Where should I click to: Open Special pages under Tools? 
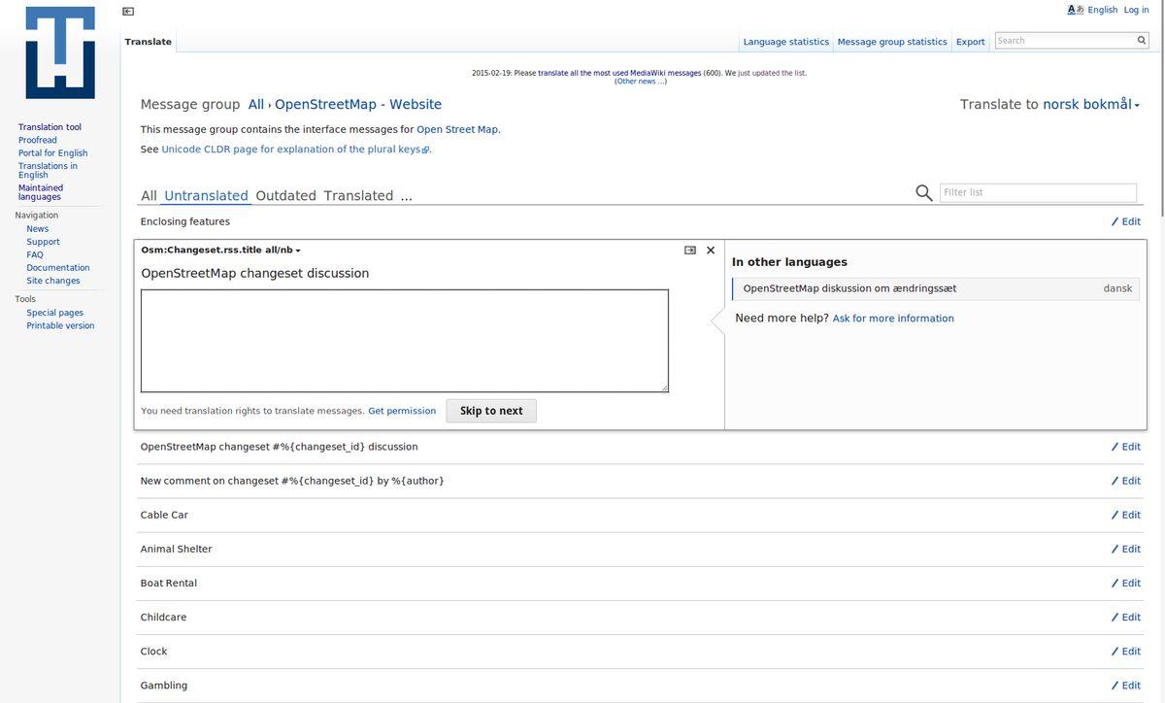point(55,313)
